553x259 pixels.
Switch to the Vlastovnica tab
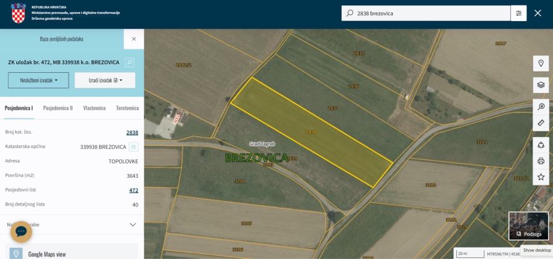[x=94, y=108]
